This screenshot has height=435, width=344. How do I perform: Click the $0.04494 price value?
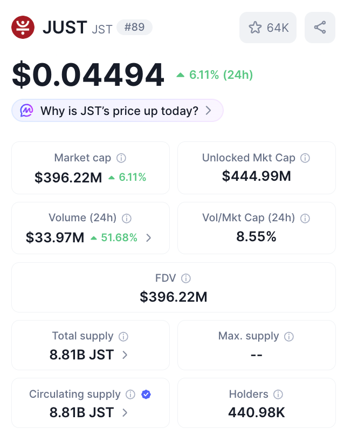click(88, 75)
